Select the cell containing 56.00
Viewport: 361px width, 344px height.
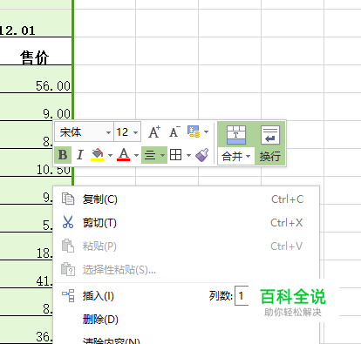[36, 79]
